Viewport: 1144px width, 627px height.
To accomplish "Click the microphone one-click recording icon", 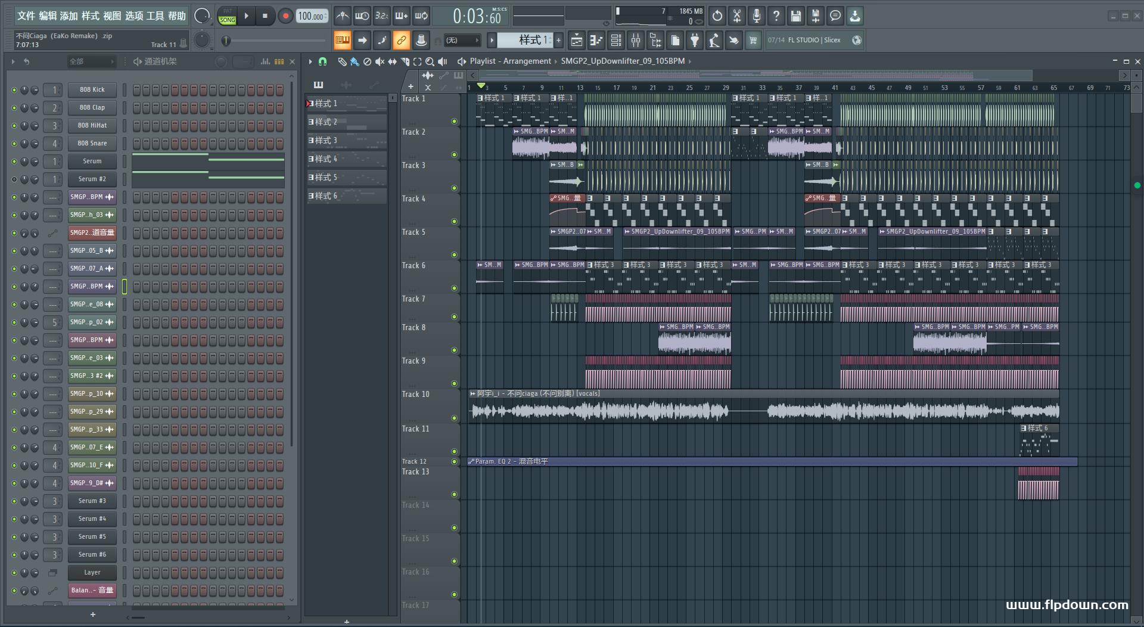I will click(x=757, y=16).
